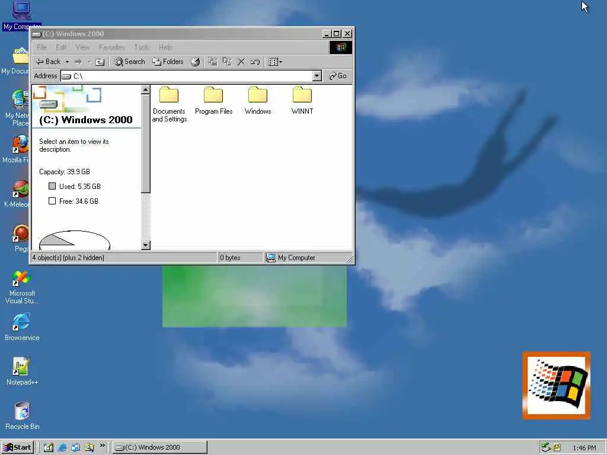Open the History pane icon
607x455 pixels.
195,62
